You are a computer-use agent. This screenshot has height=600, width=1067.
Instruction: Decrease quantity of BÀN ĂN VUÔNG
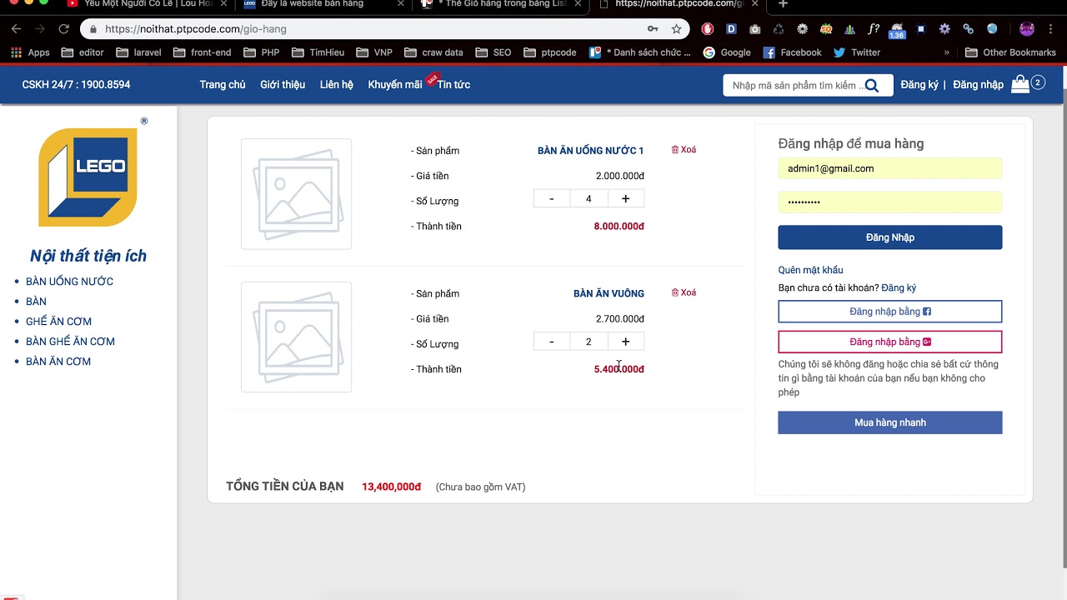(552, 342)
